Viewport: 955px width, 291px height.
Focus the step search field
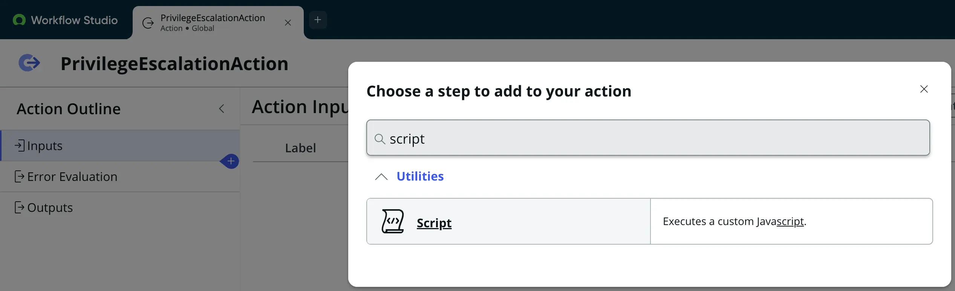click(648, 138)
